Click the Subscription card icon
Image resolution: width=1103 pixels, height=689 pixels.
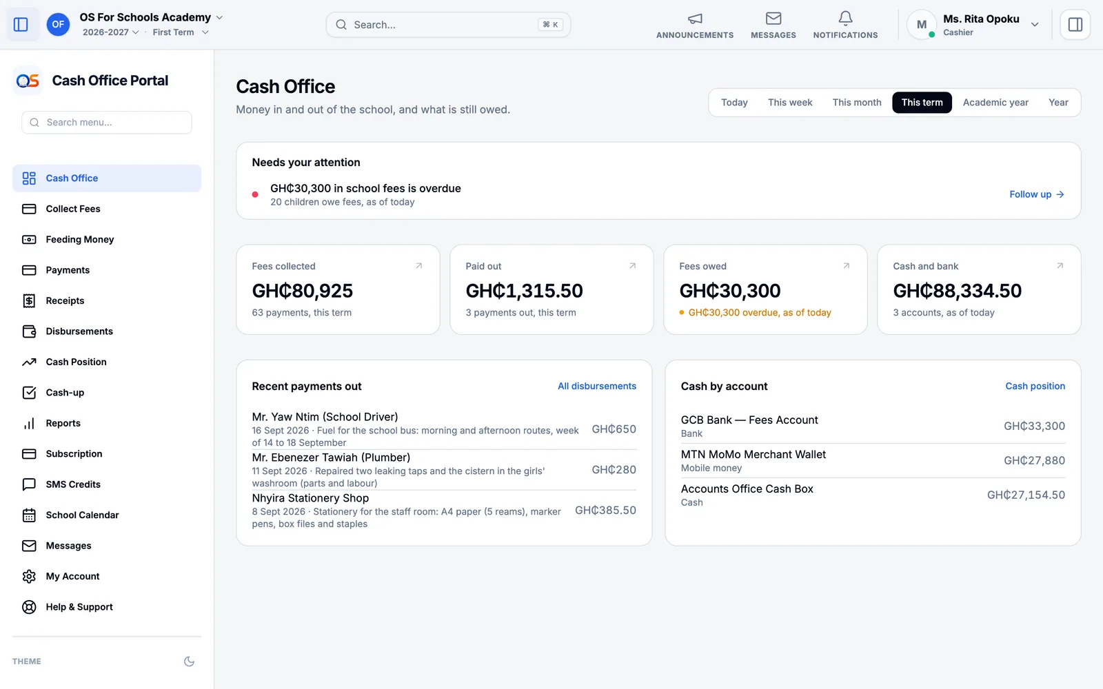tap(29, 454)
